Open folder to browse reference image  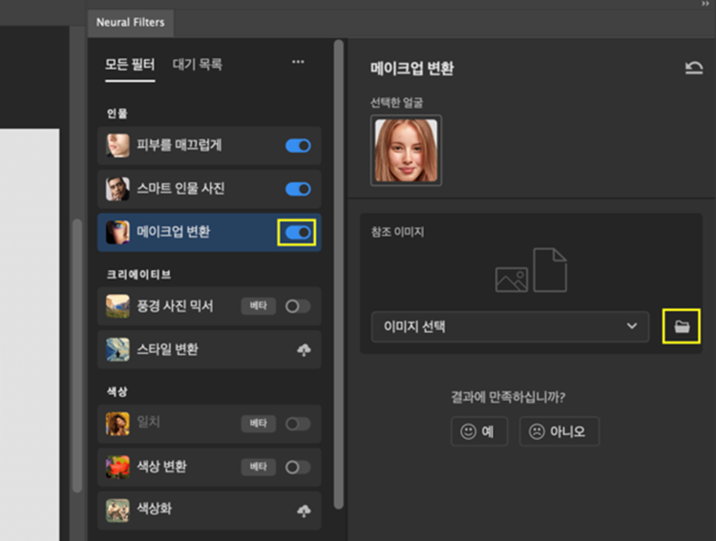point(682,326)
